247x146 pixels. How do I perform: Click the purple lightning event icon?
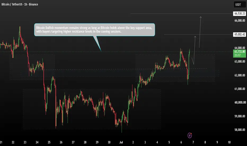pyautogui.click(x=190, y=135)
